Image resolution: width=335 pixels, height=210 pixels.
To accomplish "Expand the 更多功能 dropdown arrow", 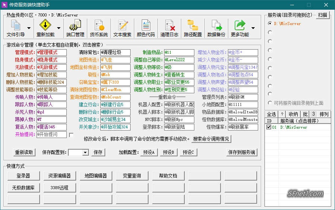I will coord(253,28).
